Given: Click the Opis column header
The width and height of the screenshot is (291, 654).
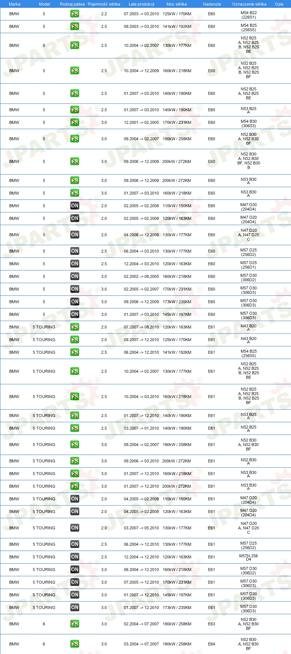Looking at the screenshot, I should click(x=279, y=4).
